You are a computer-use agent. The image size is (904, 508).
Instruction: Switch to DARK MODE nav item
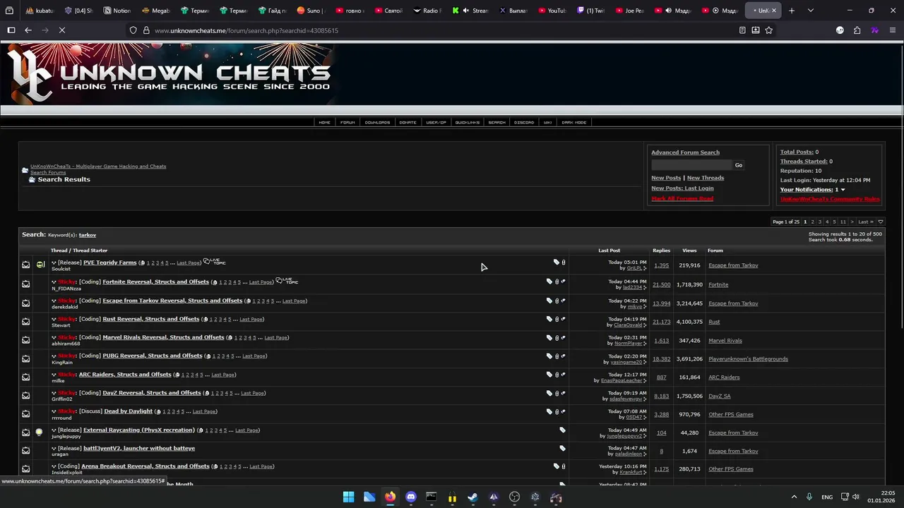click(x=574, y=122)
